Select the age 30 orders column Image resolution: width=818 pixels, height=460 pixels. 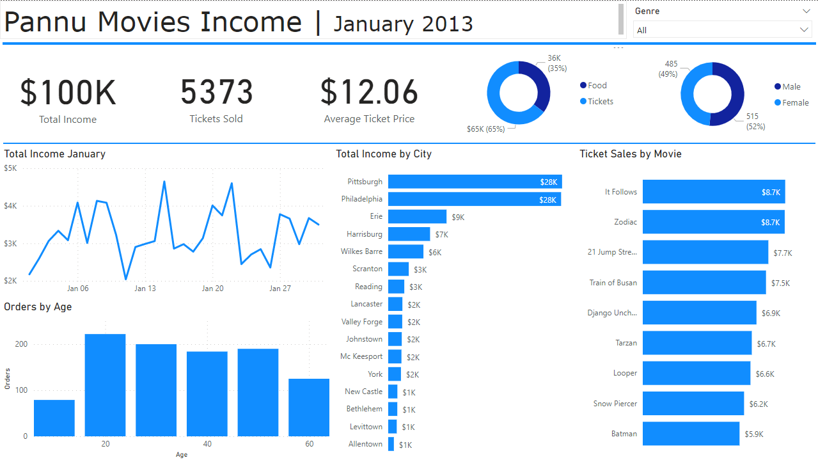[156, 390]
